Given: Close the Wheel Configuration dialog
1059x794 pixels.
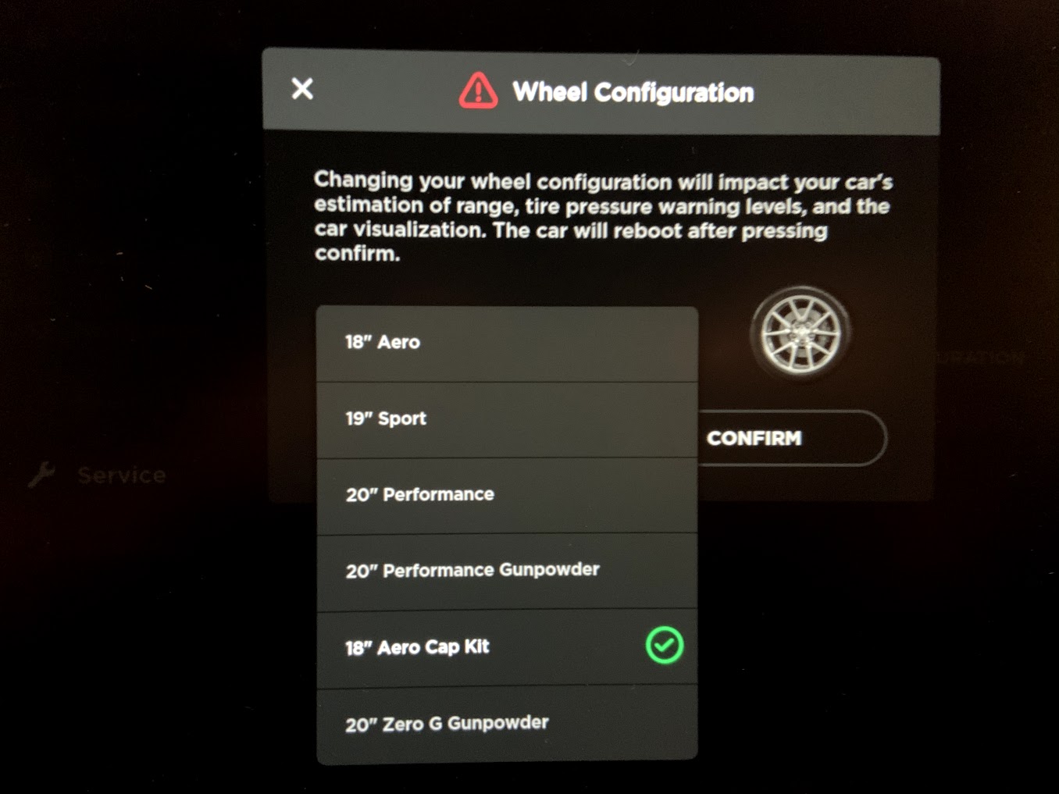Looking at the screenshot, I should (302, 89).
